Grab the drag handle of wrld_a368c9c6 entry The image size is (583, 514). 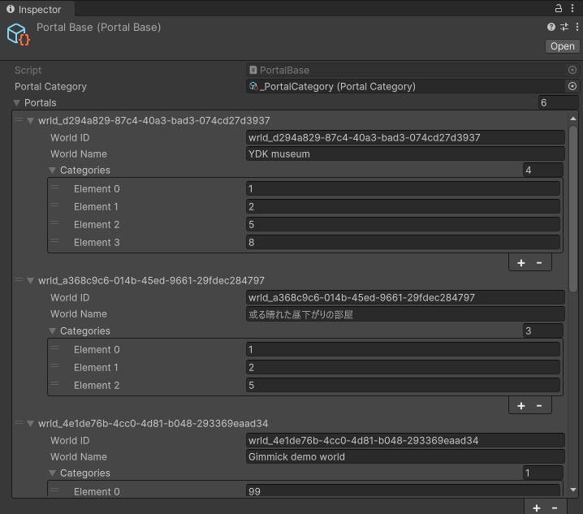pyautogui.click(x=18, y=279)
